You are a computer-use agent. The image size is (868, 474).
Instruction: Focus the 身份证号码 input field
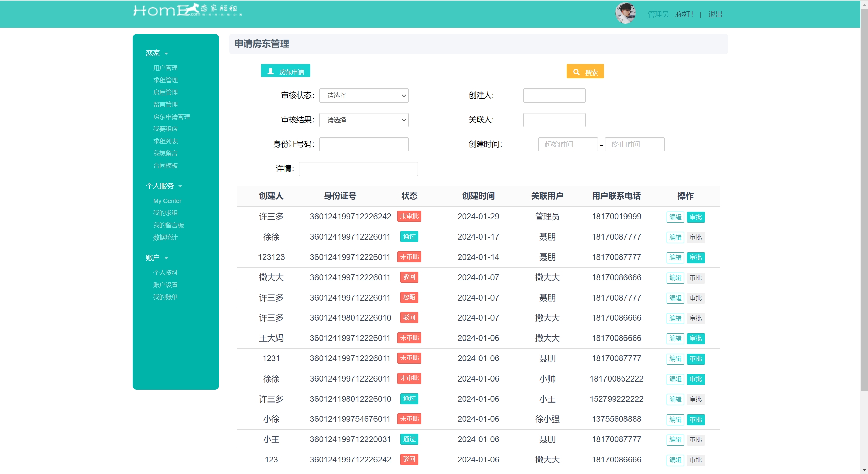(364, 144)
